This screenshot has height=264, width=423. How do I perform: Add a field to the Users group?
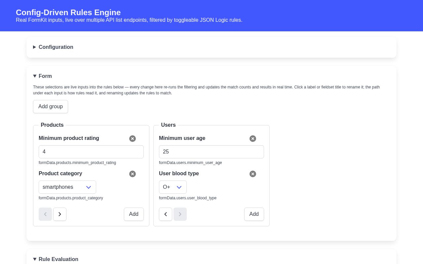click(x=254, y=214)
